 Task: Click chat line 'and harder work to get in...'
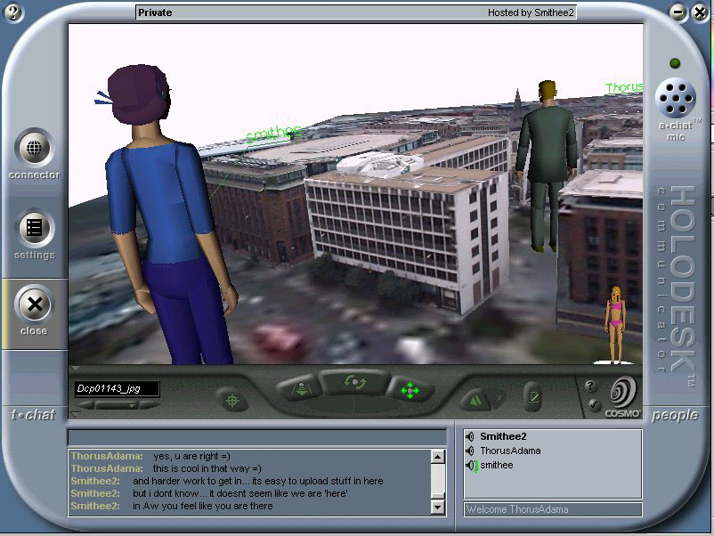coord(257,481)
